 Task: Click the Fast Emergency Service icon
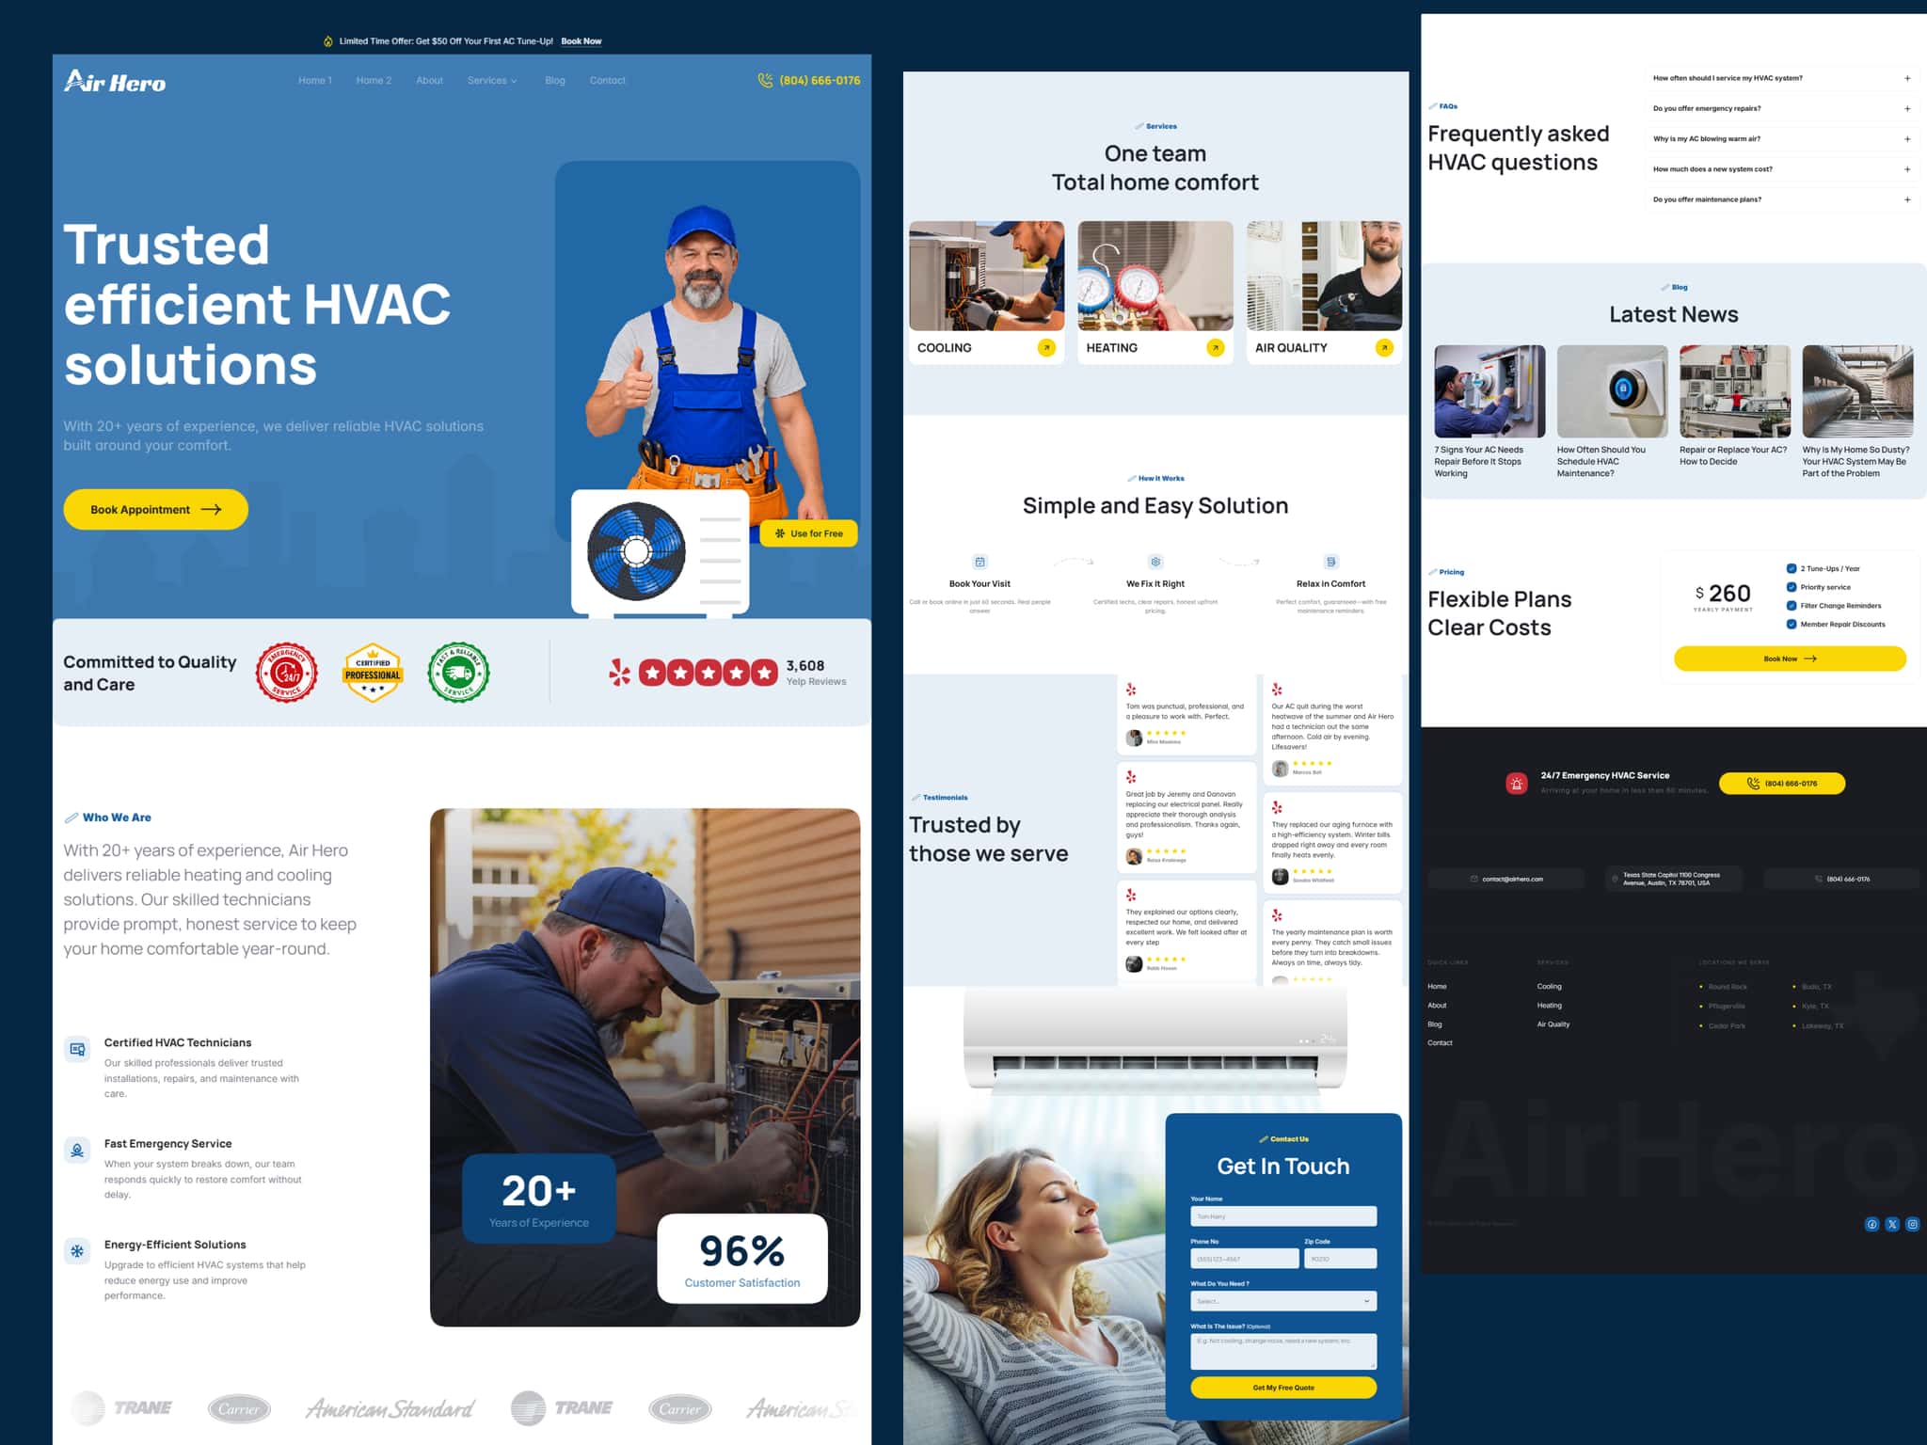point(77,1150)
